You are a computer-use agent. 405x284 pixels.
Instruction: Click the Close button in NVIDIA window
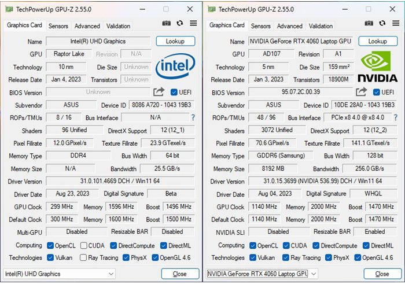click(x=382, y=274)
